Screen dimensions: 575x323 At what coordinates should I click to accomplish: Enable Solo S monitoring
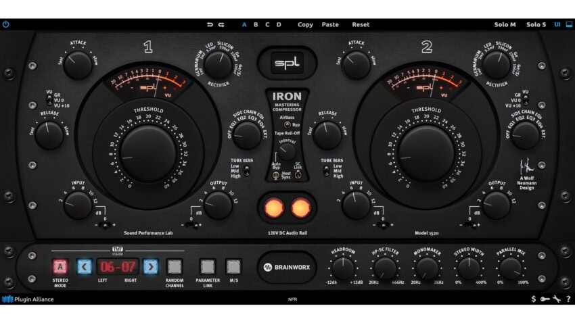pos(536,24)
